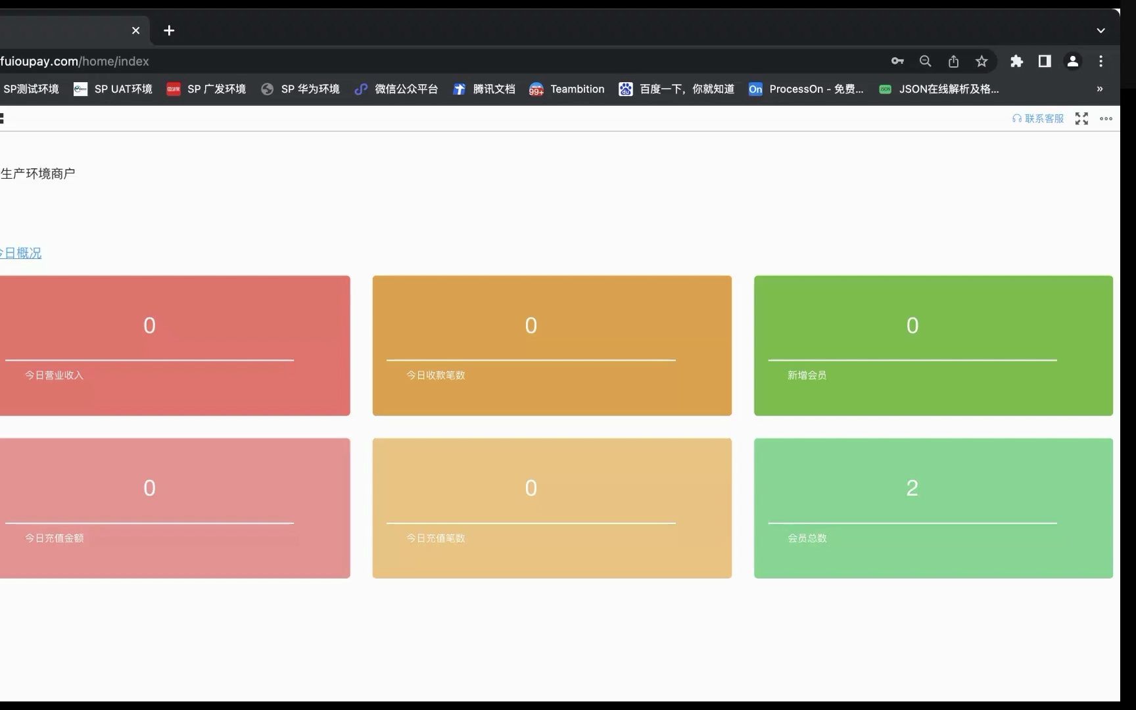Close the current browser tab
This screenshot has width=1136, height=710.
[x=135, y=30]
